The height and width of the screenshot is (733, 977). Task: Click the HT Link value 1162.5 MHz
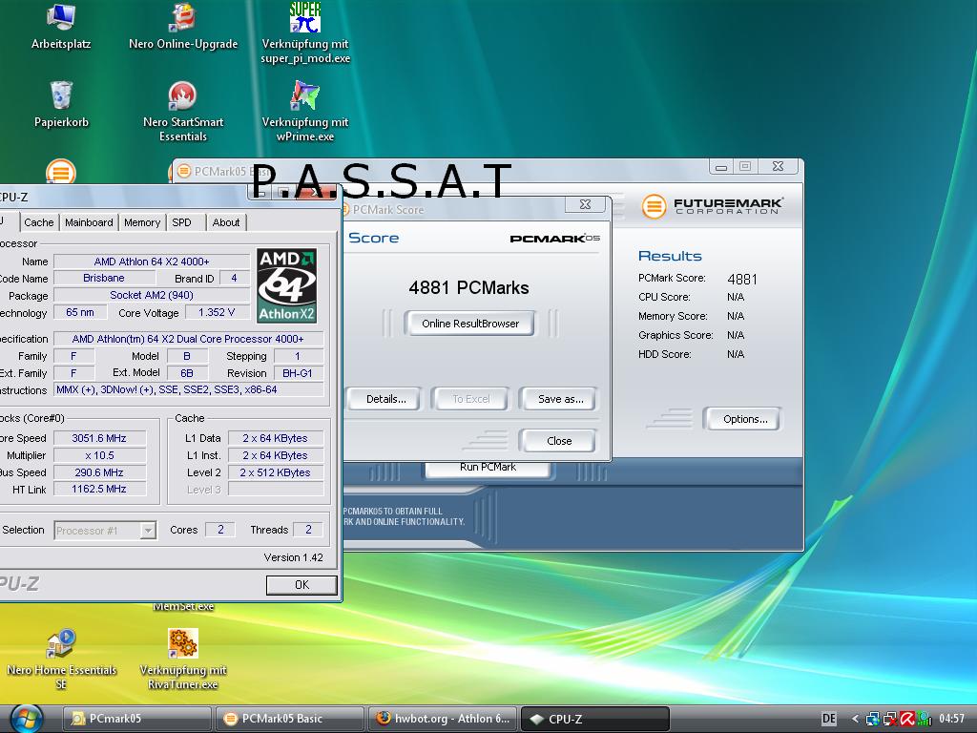99,490
